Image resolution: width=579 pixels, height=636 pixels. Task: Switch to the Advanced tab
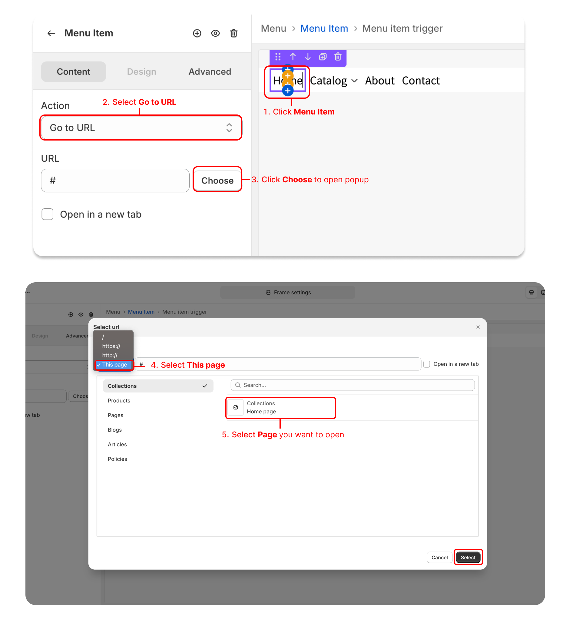210,71
